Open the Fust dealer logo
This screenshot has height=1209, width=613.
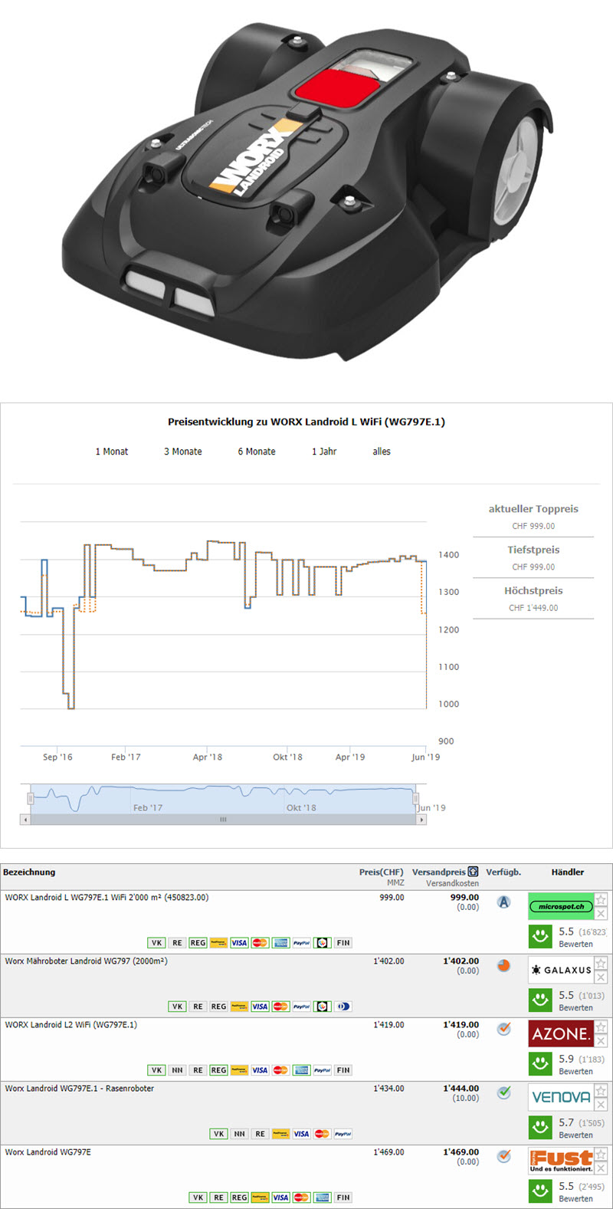(561, 1160)
